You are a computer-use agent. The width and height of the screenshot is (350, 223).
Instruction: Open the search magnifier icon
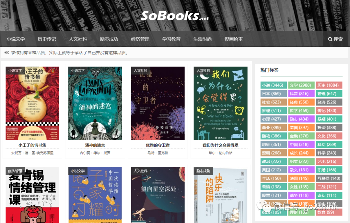click(x=330, y=39)
